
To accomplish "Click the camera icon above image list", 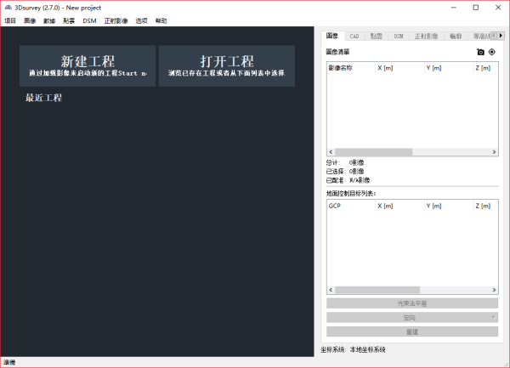I will 480,52.
